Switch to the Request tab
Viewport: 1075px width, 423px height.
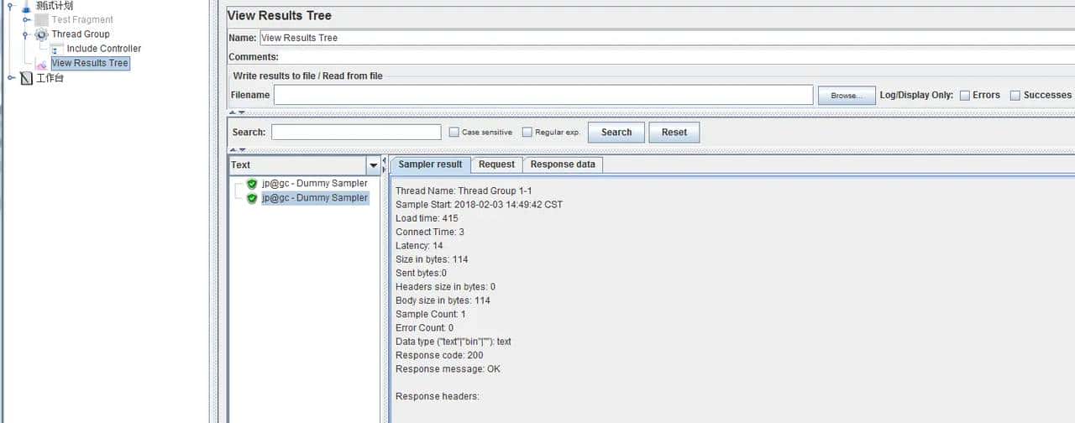pos(496,164)
